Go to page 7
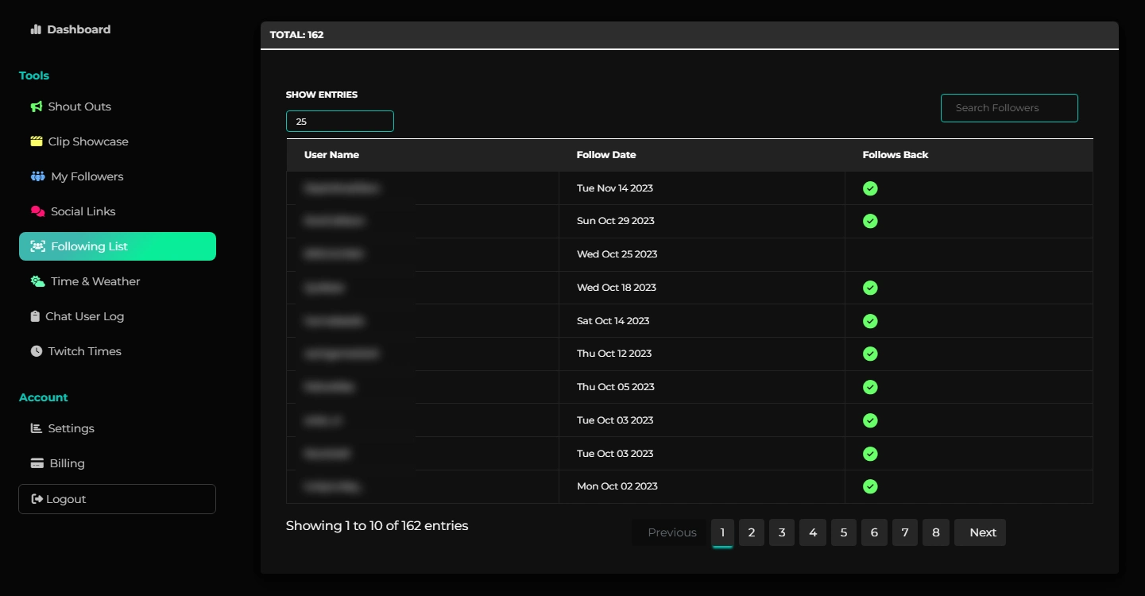The width and height of the screenshot is (1145, 596). pyautogui.click(x=905, y=532)
